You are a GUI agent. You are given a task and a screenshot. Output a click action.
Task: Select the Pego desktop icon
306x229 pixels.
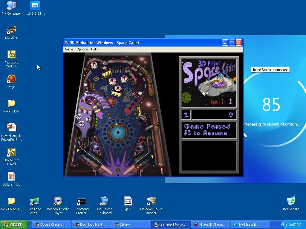coord(12,81)
